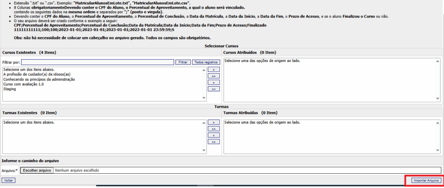Select 'Conhecendo os princípios da administração' course
444x188 pixels.
[x=39, y=79]
